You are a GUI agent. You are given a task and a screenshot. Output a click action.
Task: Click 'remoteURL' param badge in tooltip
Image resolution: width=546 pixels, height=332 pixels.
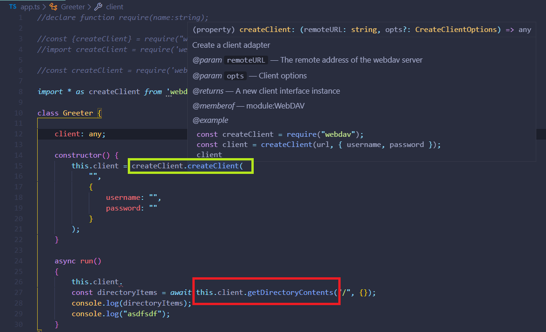point(246,60)
